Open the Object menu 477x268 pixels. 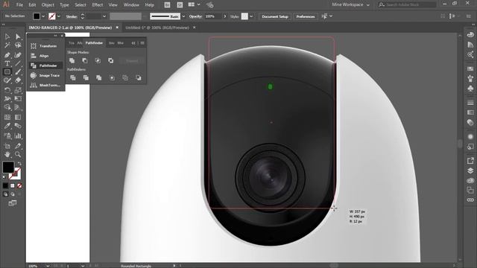tap(48, 5)
